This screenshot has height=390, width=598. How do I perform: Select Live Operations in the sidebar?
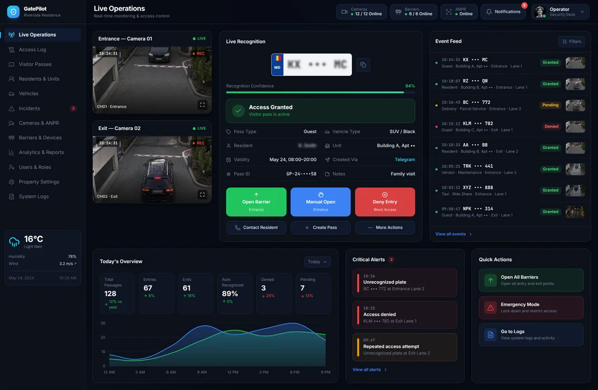tap(43, 35)
